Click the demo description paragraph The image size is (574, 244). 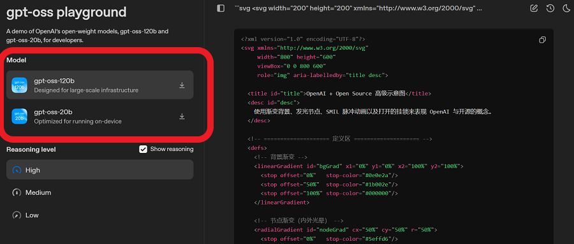tap(87, 36)
